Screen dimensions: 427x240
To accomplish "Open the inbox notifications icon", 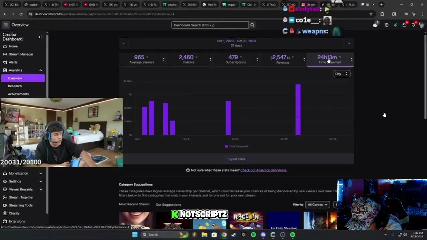I will click(x=404, y=25).
